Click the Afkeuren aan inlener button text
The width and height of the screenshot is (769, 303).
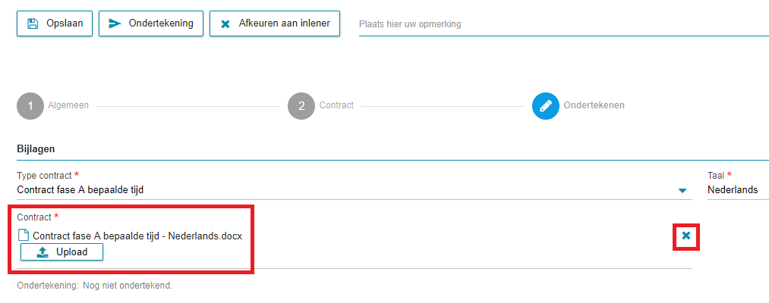285,23
